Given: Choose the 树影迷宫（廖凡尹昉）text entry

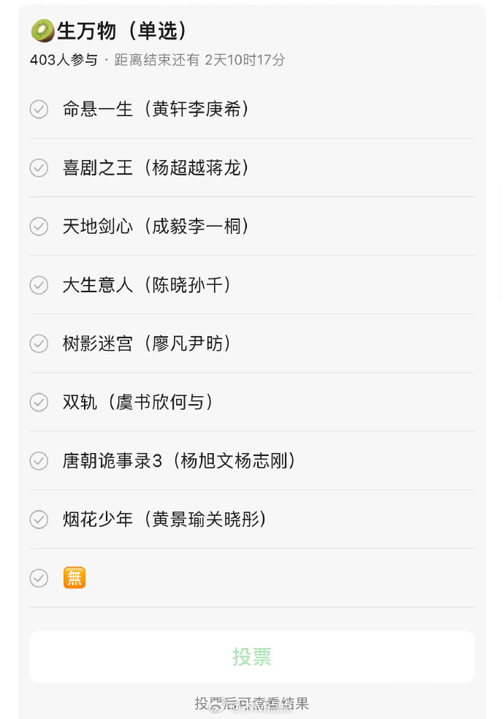Looking at the screenshot, I should (x=147, y=343).
